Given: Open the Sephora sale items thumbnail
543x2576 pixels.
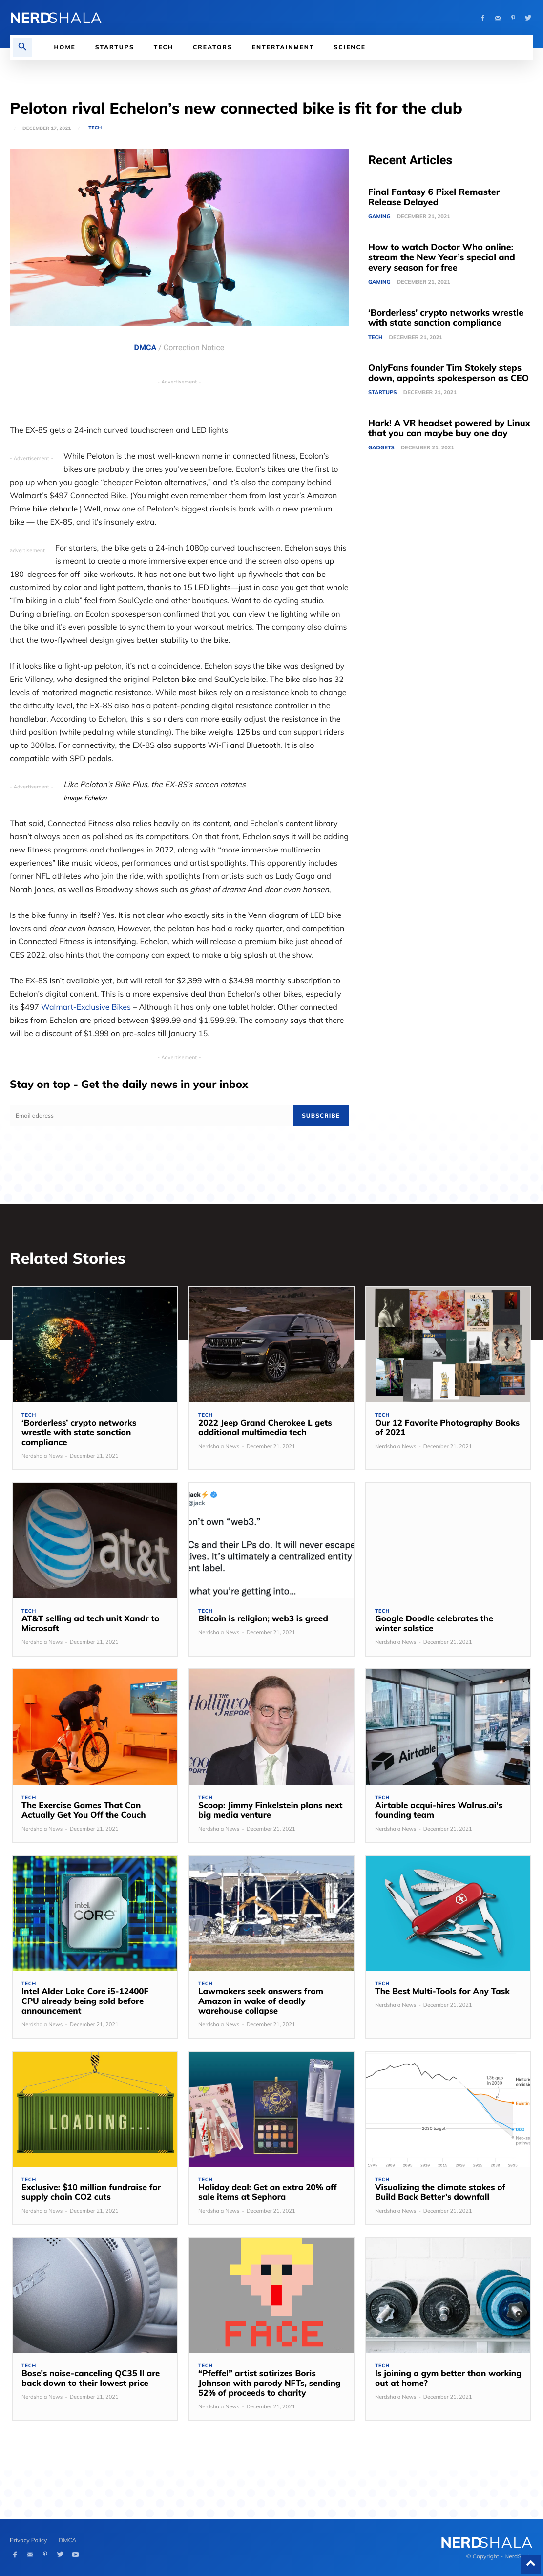Looking at the screenshot, I should [271, 2109].
